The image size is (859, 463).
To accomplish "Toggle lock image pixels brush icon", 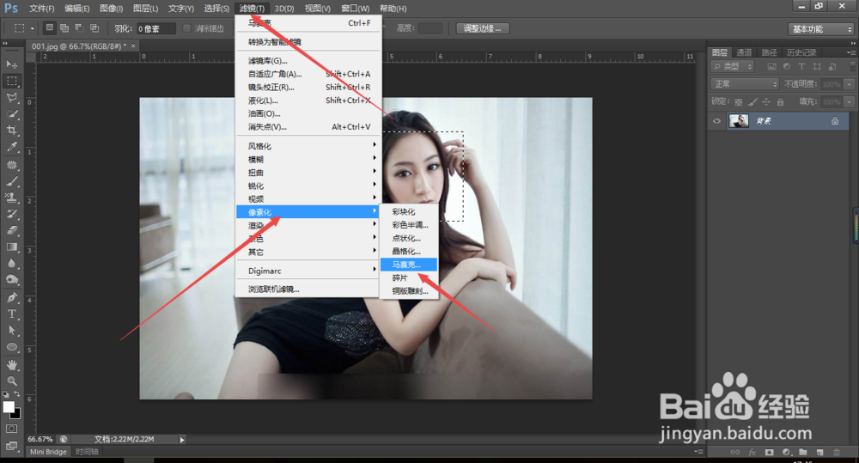I will click(x=752, y=102).
